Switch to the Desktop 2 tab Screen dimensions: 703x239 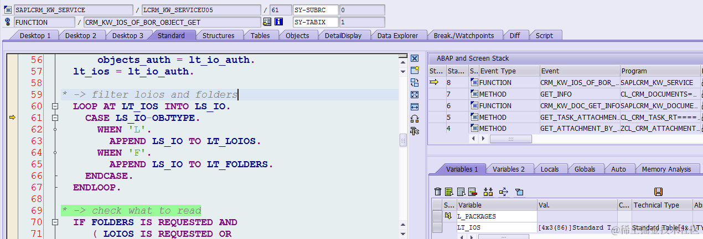point(81,35)
